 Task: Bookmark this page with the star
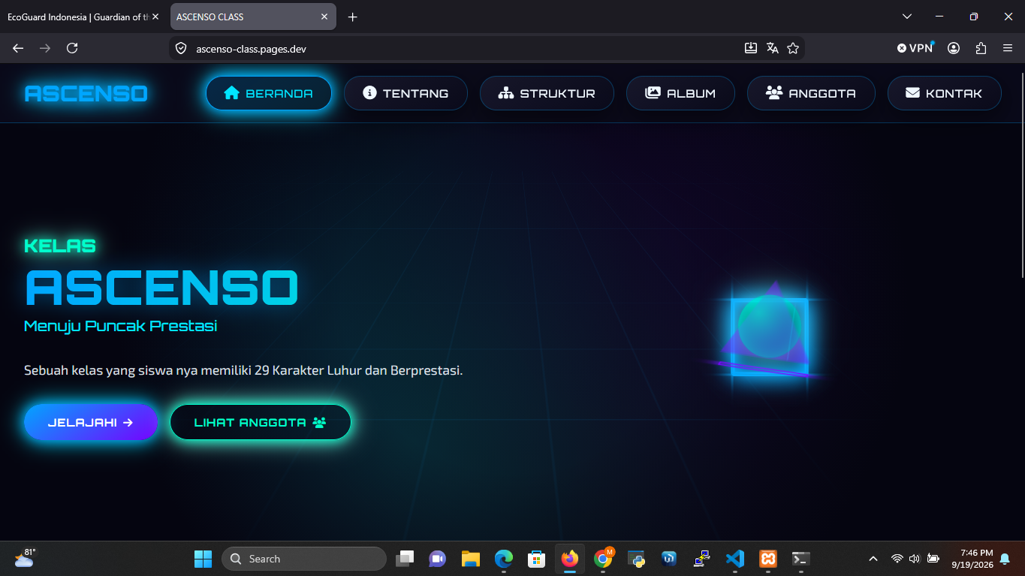click(793, 48)
